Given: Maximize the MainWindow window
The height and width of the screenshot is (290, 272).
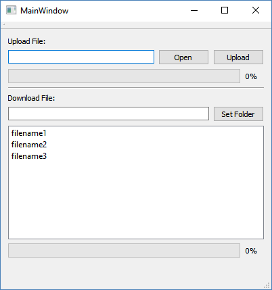Looking at the screenshot, I should pos(225,10).
